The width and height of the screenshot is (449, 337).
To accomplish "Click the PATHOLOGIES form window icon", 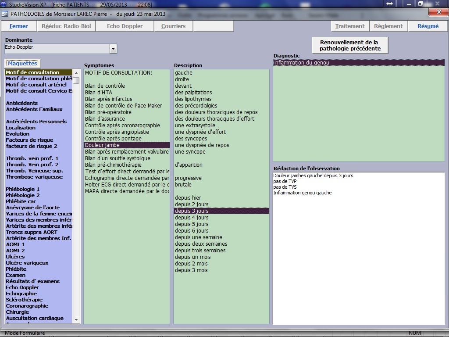I will (x=5, y=14).
